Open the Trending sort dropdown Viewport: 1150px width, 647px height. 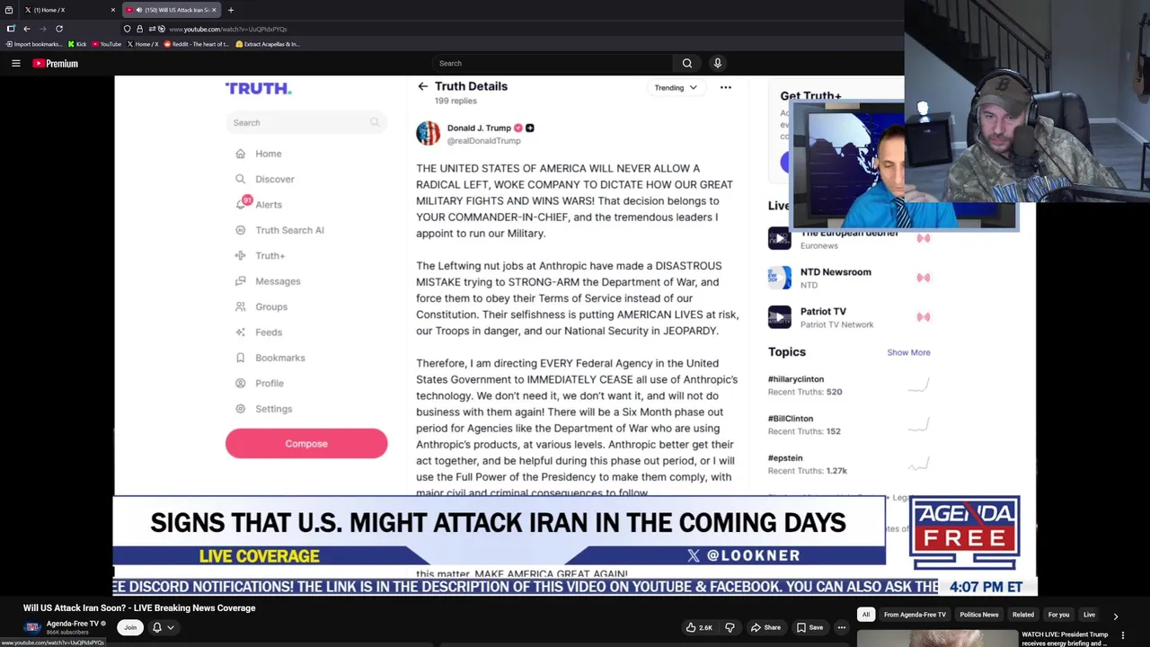pos(676,88)
